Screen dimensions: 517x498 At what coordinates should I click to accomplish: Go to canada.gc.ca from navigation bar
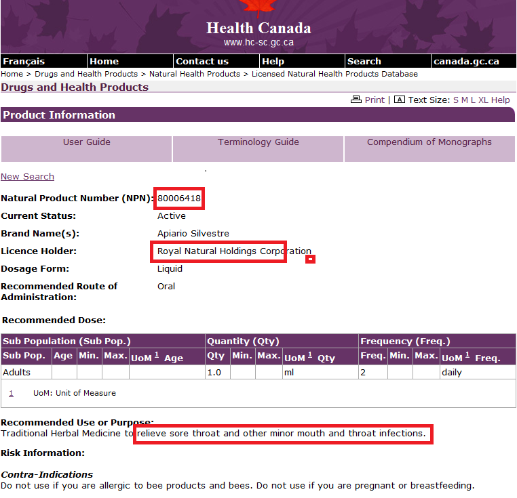(474, 61)
